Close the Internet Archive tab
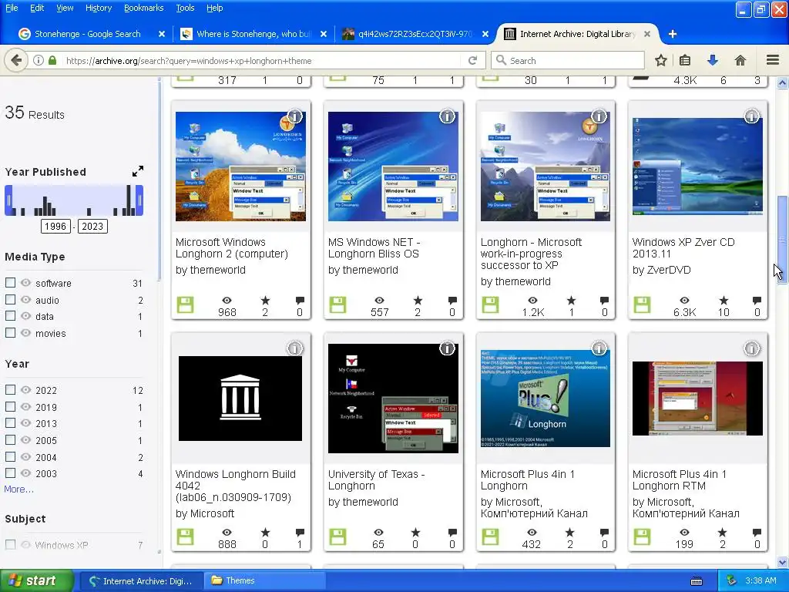Image resolution: width=789 pixels, height=592 pixels. (x=647, y=34)
